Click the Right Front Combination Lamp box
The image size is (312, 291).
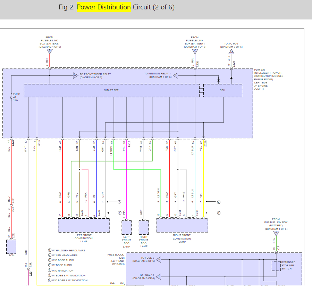click(182, 225)
